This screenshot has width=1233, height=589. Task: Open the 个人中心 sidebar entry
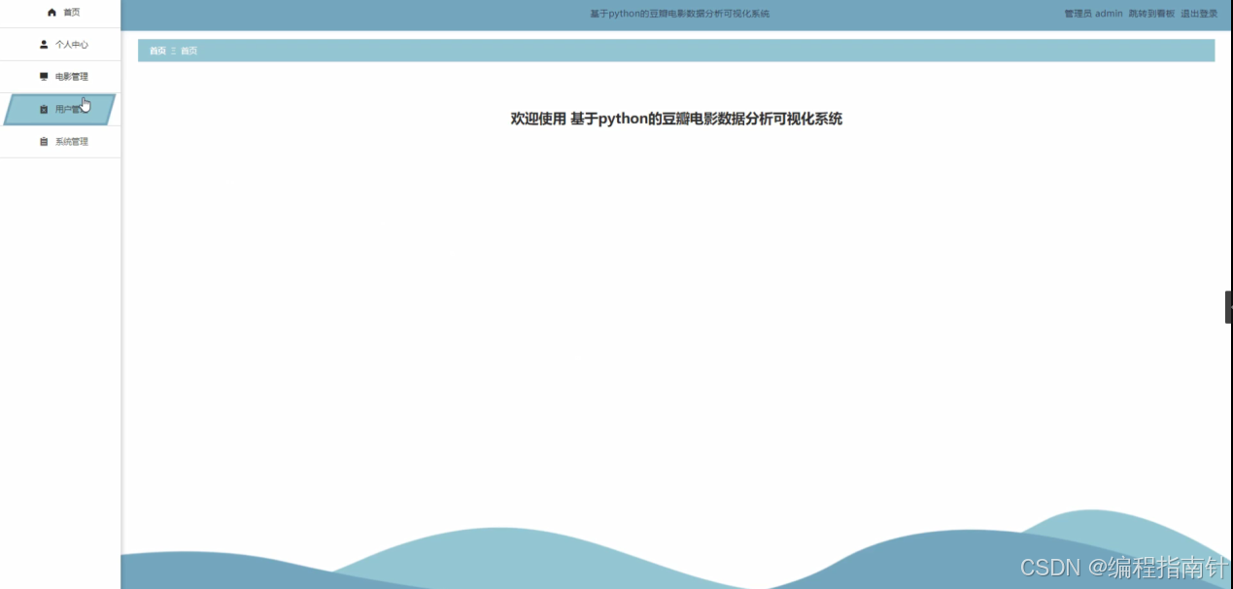point(72,44)
